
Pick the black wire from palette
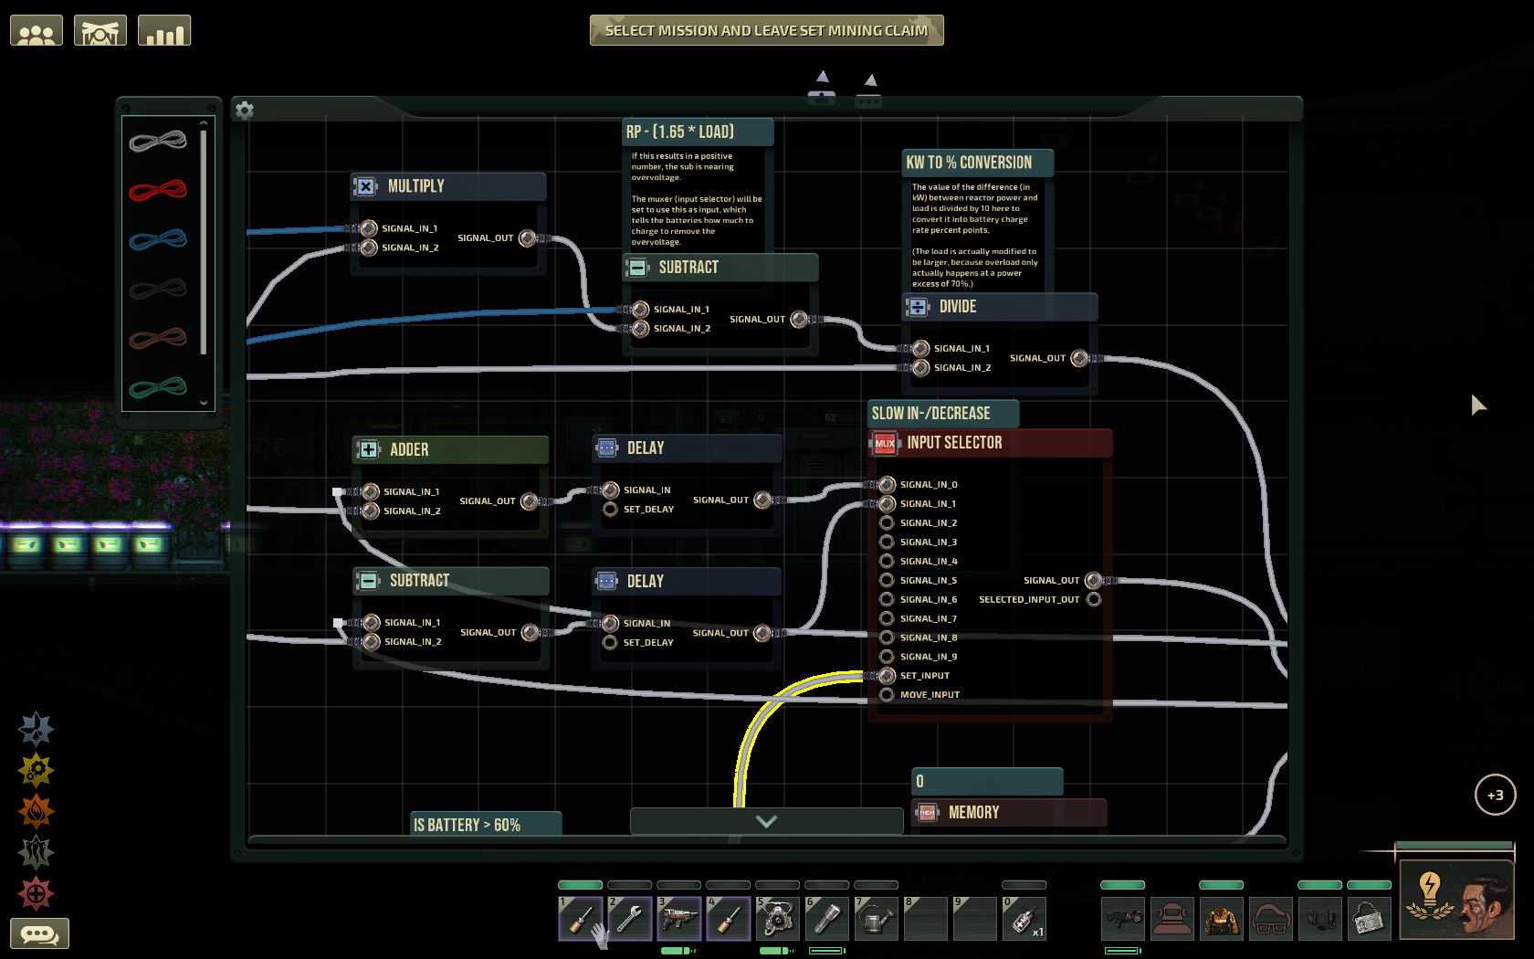click(x=158, y=290)
